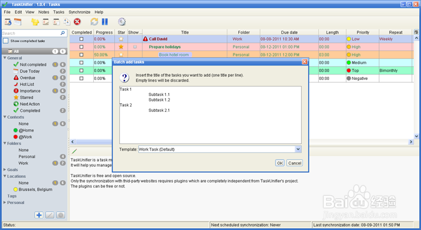Sort by the Due date column header
The width and height of the screenshot is (421, 230).
pyautogui.click(x=289, y=32)
